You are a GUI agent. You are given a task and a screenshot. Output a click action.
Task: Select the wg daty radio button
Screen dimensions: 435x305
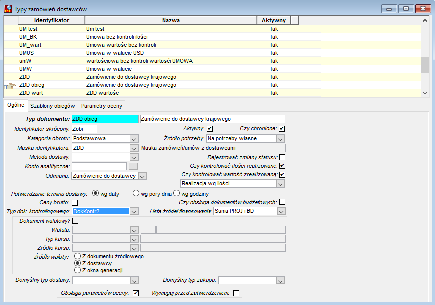95,193
